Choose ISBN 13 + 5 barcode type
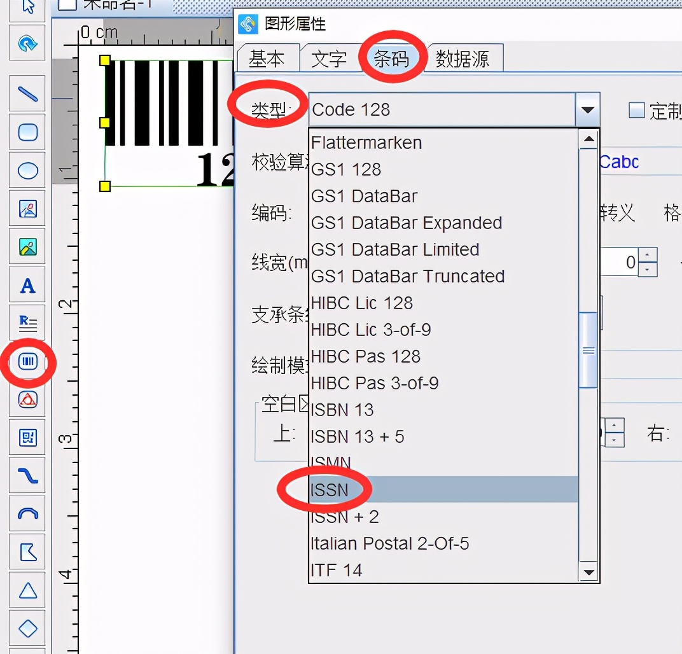 click(443, 436)
